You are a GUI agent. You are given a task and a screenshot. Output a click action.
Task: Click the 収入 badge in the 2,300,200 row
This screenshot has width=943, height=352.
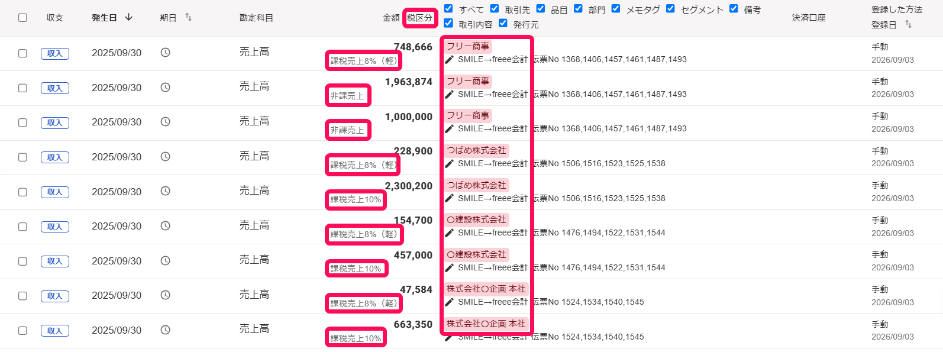click(x=55, y=192)
